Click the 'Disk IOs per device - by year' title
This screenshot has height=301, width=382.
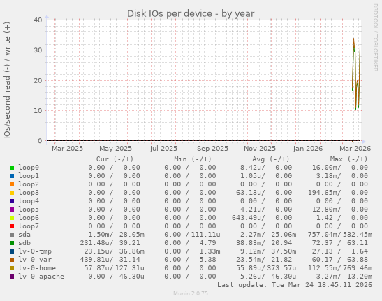click(x=191, y=14)
